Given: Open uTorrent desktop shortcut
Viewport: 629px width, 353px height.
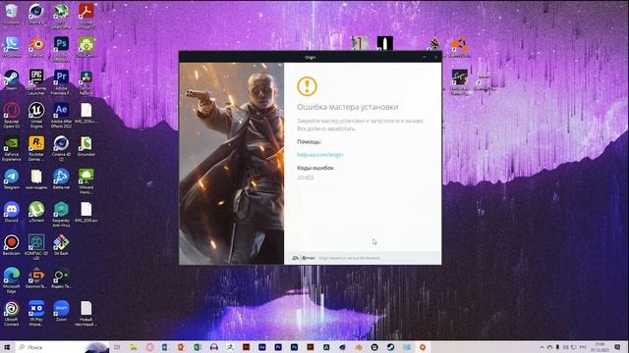Looking at the screenshot, I should [36, 212].
